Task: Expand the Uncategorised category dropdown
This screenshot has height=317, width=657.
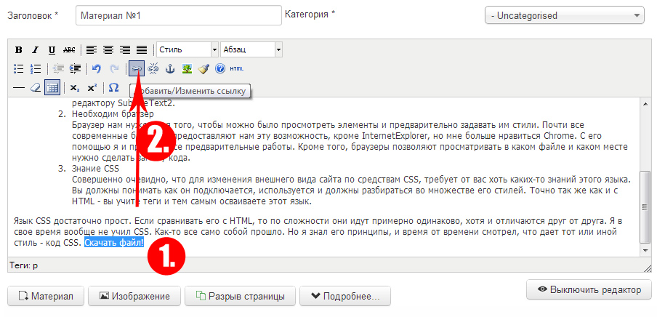Action: click(x=565, y=15)
